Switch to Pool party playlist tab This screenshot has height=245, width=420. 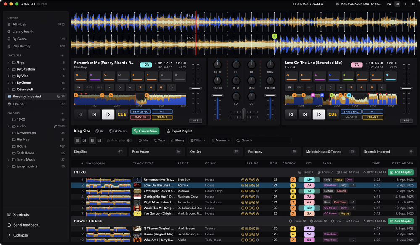coord(273,152)
